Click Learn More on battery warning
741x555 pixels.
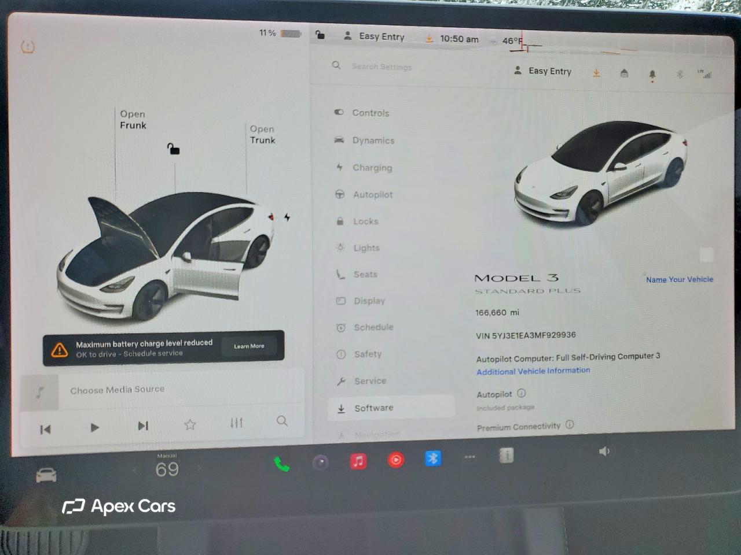[249, 346]
